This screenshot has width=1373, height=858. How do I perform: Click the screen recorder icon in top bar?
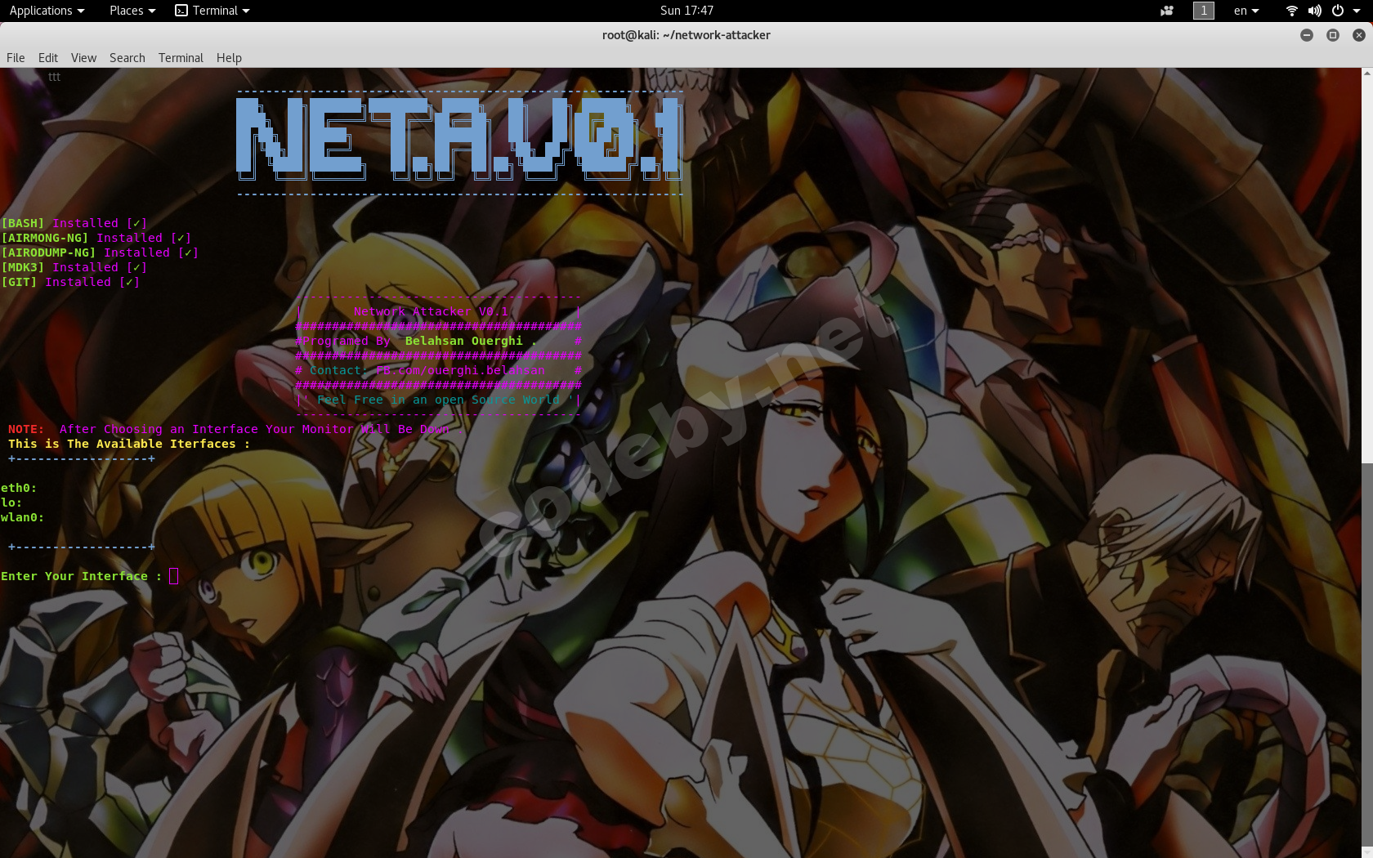1167,11
